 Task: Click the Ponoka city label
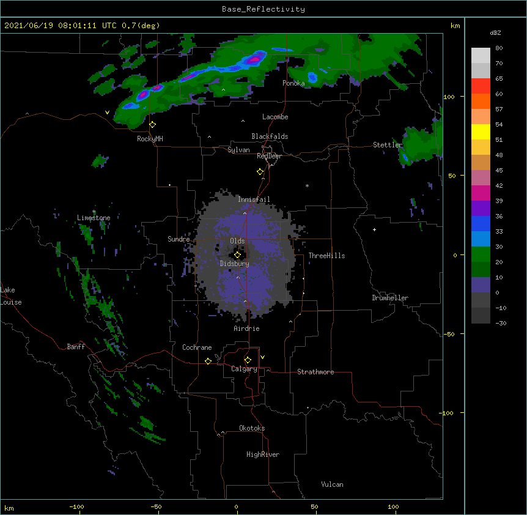293,83
